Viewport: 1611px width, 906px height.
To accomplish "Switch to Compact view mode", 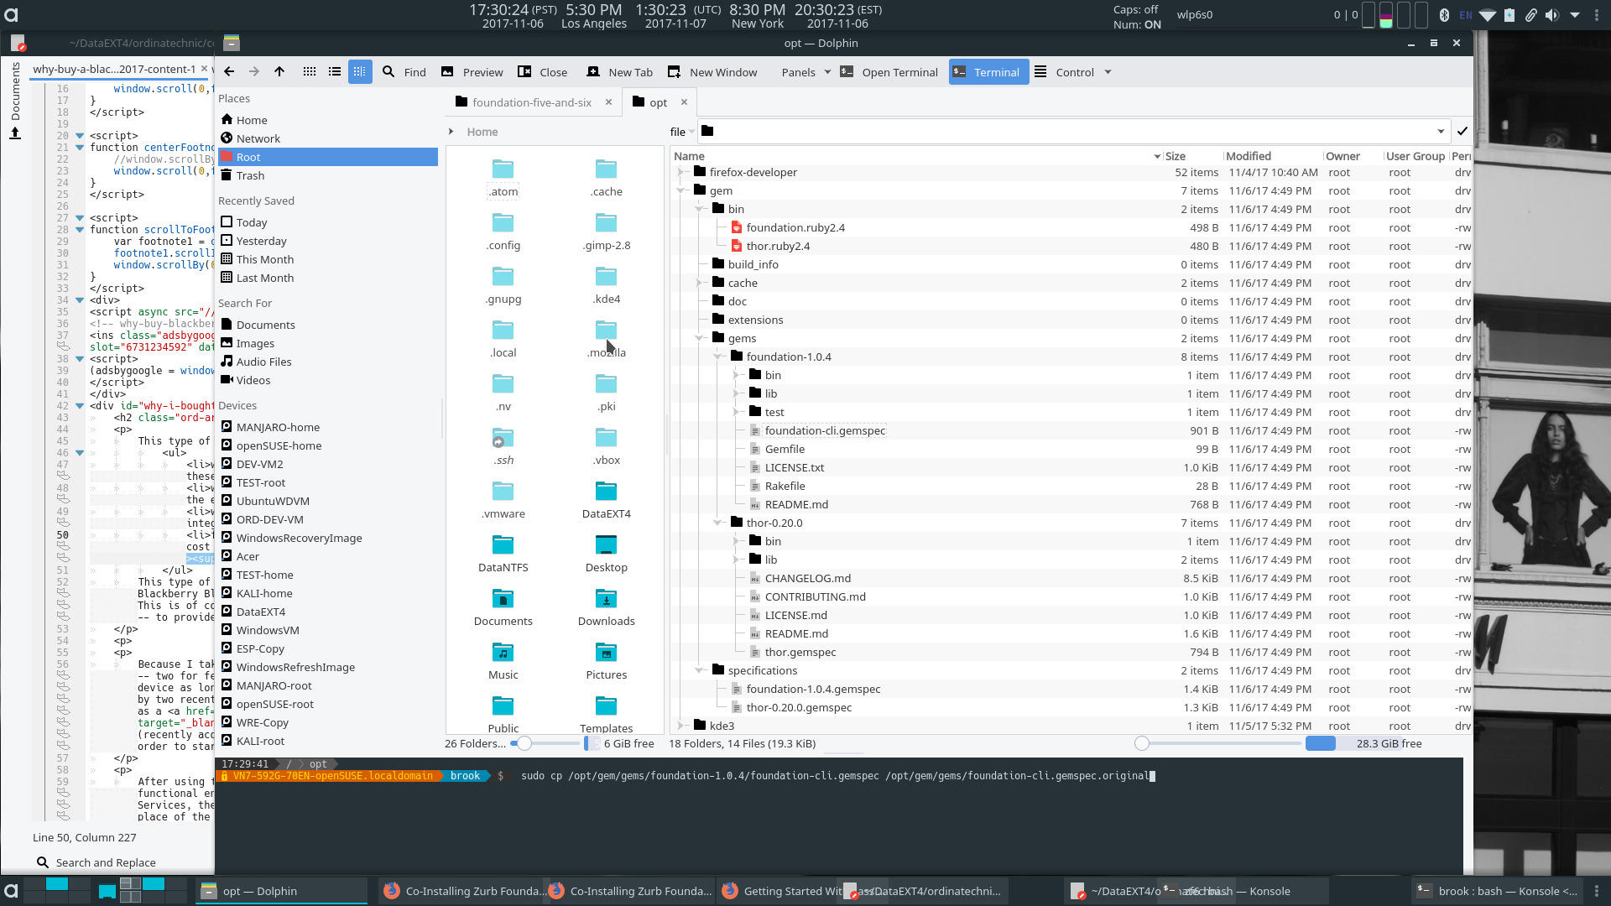I will pyautogui.click(x=335, y=72).
